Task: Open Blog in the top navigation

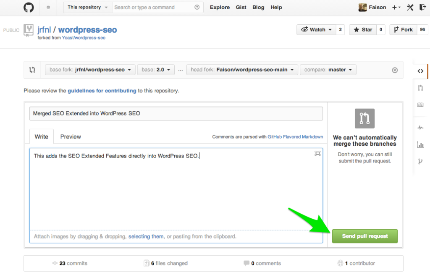Action: (x=258, y=8)
